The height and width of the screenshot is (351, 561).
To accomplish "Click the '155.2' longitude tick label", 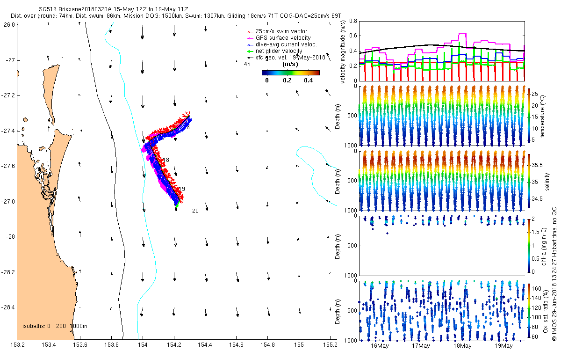I will (330, 345).
